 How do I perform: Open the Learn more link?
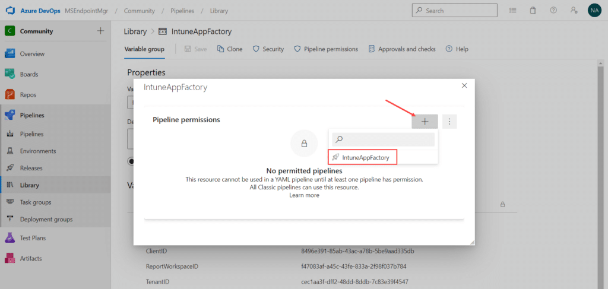(x=304, y=195)
